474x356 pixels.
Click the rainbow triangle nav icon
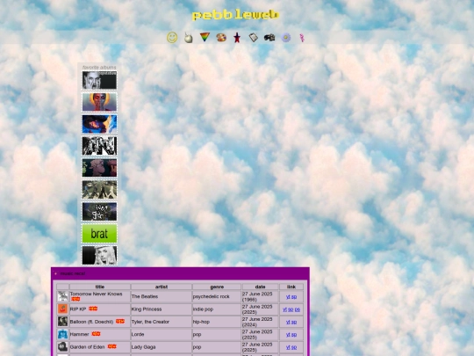(x=205, y=37)
